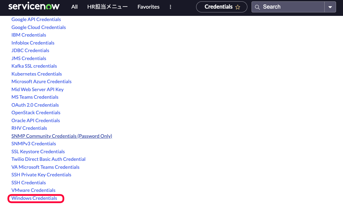Open JDBC Credentials

point(30,50)
